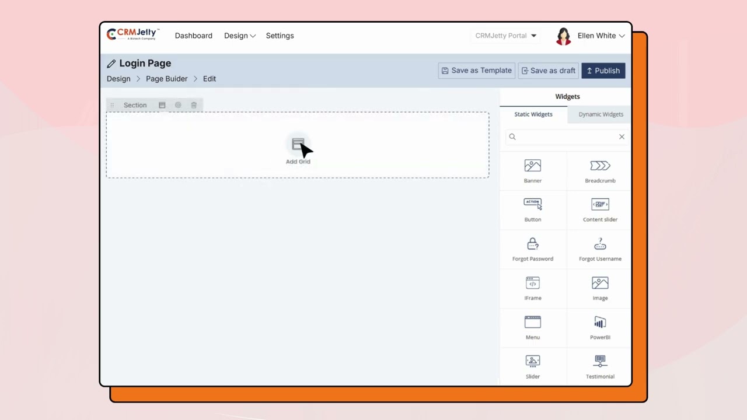The height and width of the screenshot is (420, 747).
Task: Click the widget search field
Action: [x=564, y=136]
